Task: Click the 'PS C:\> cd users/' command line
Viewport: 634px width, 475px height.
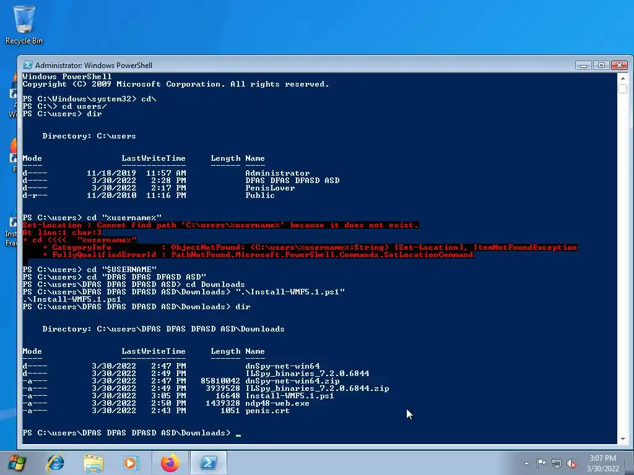Action: [x=64, y=106]
